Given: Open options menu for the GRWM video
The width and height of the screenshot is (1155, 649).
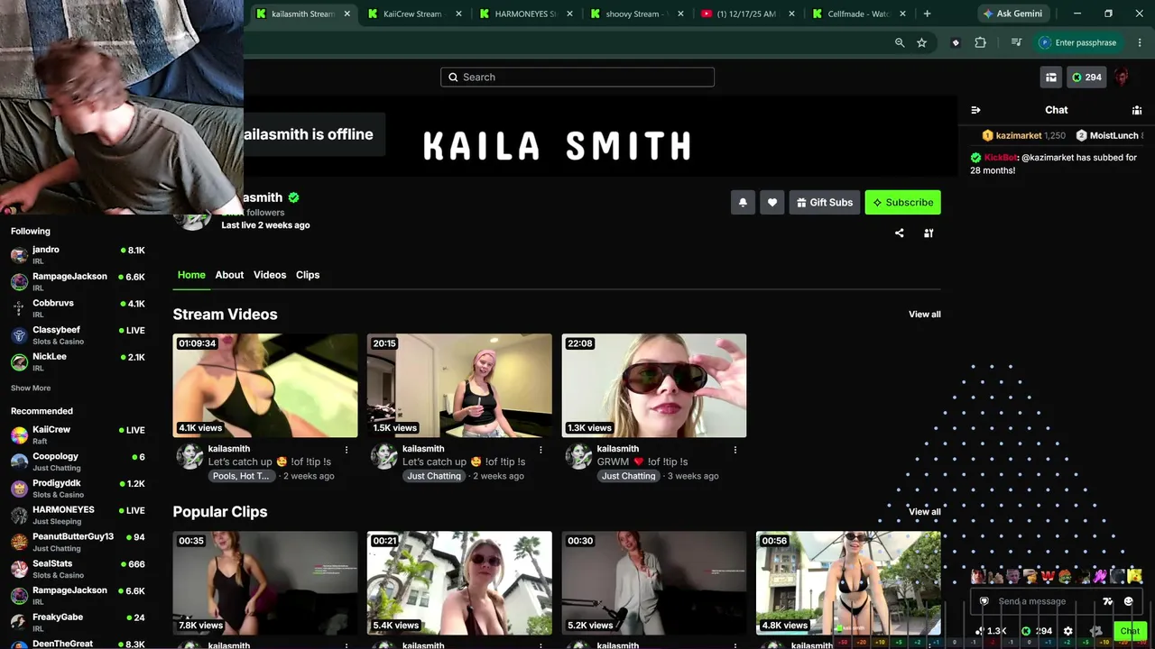Looking at the screenshot, I should [735, 449].
